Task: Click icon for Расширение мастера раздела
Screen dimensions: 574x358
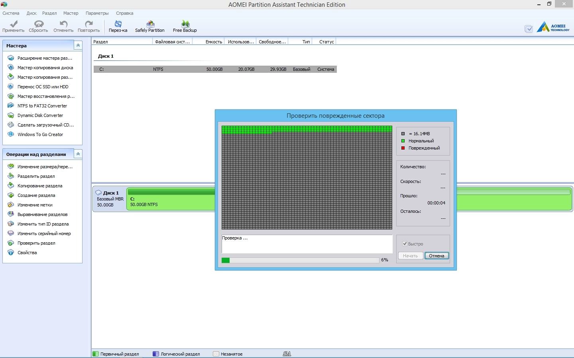Action: point(11,58)
